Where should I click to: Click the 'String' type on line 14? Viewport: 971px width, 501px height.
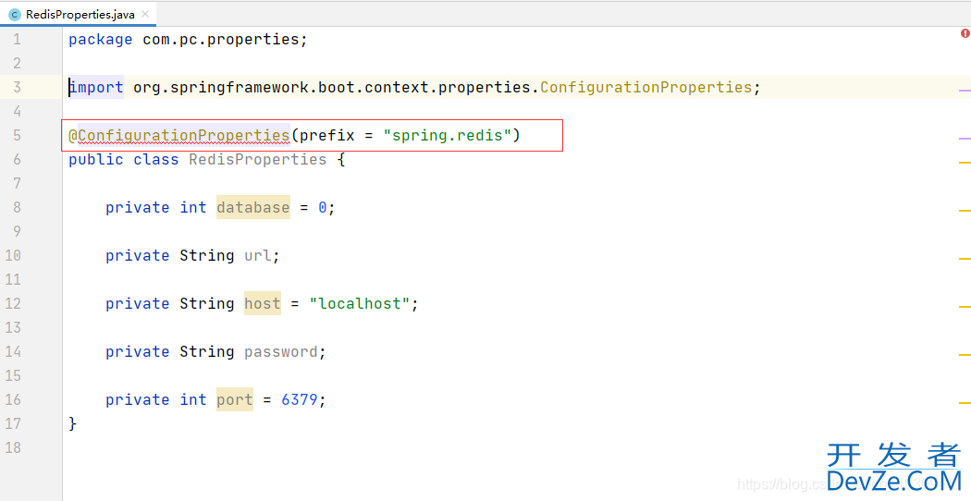(x=207, y=352)
